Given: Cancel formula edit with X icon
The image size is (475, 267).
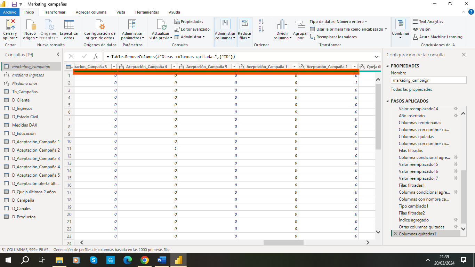Looking at the screenshot, I should pyautogui.click(x=71, y=56).
